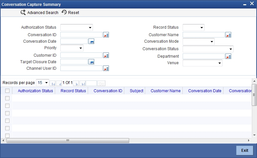Click the Go page button
Viewport: 257px width, 158px height.
(101, 83)
